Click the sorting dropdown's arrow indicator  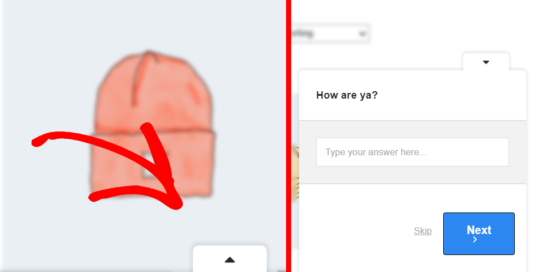pyautogui.click(x=362, y=34)
